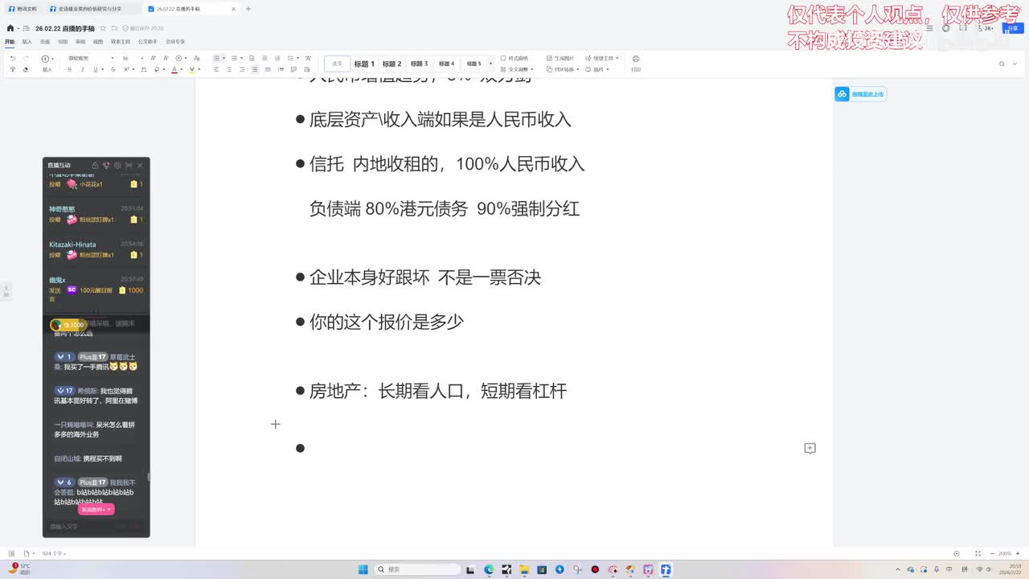1029x579 pixels.
Task: Apply 标题 4 heading style
Action: (x=446, y=64)
